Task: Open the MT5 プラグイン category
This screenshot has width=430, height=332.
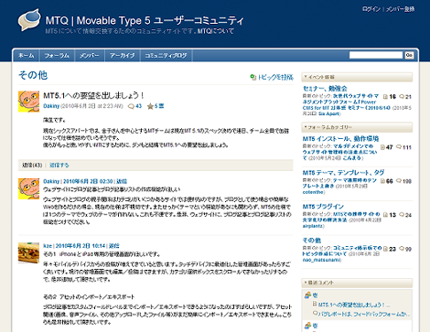Action: coord(323,207)
